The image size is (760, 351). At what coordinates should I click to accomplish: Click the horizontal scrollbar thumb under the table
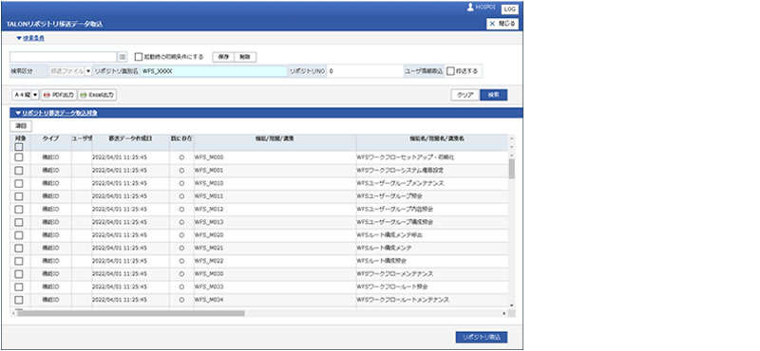pyautogui.click(x=131, y=314)
